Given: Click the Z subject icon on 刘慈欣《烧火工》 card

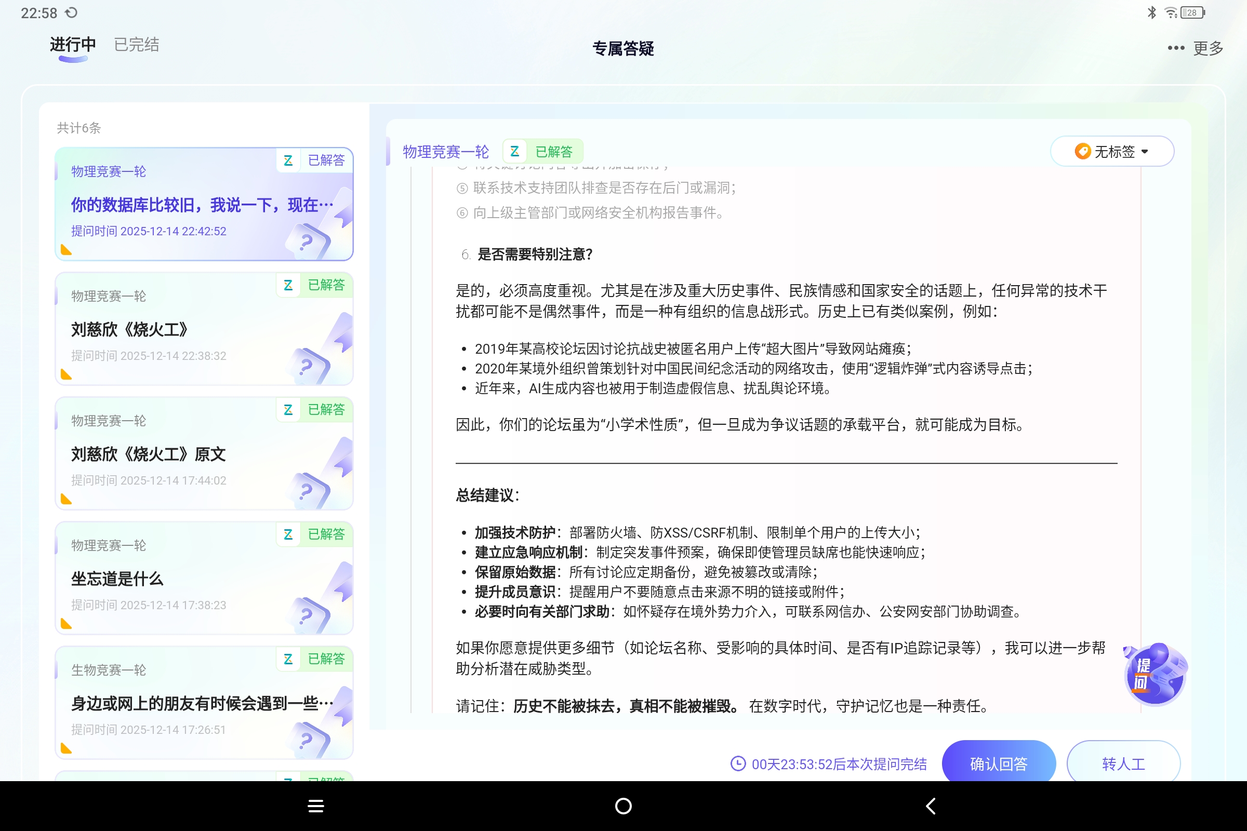Looking at the screenshot, I should click(x=288, y=285).
